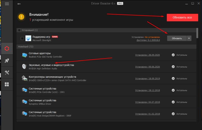Click Установлен: 28.09.2020 link for Realtek adapter
Screen dimensions: 202x130
(147, 55)
